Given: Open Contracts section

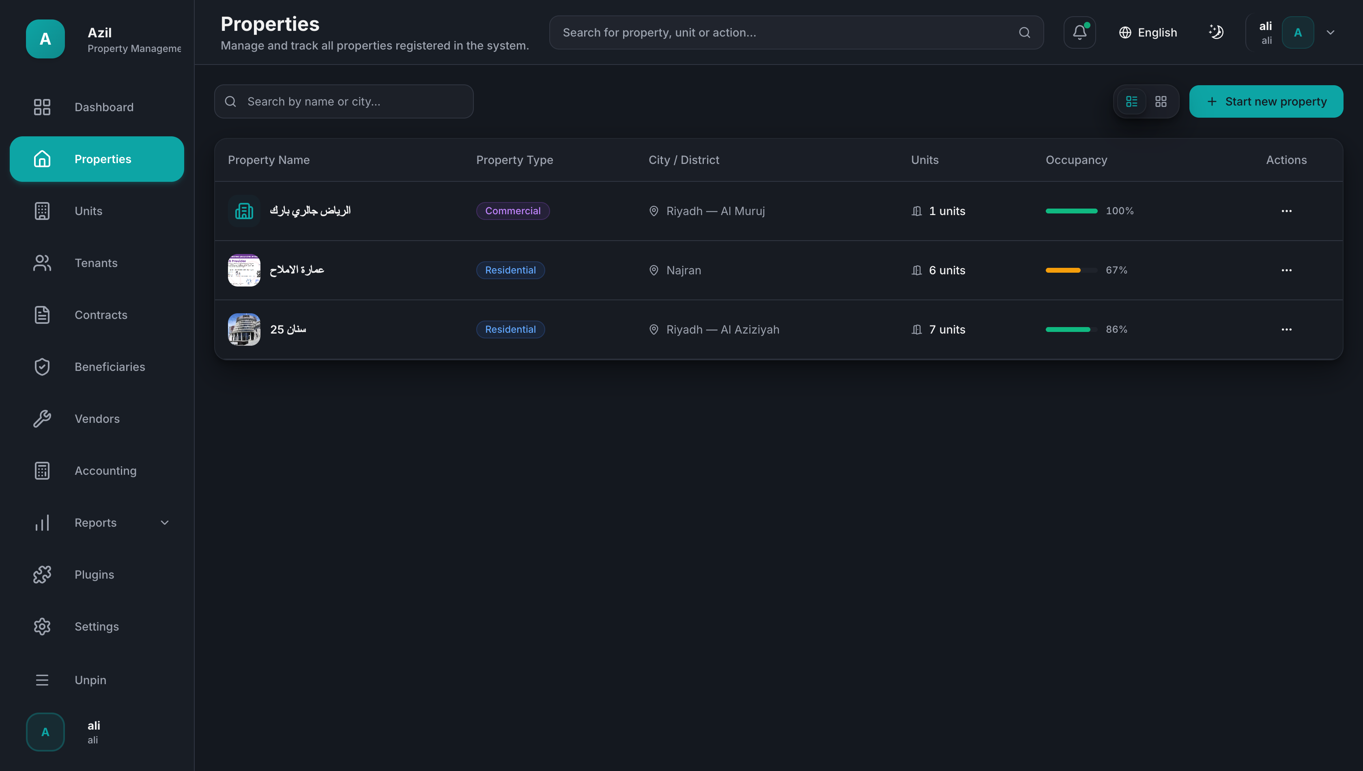Looking at the screenshot, I should point(97,314).
